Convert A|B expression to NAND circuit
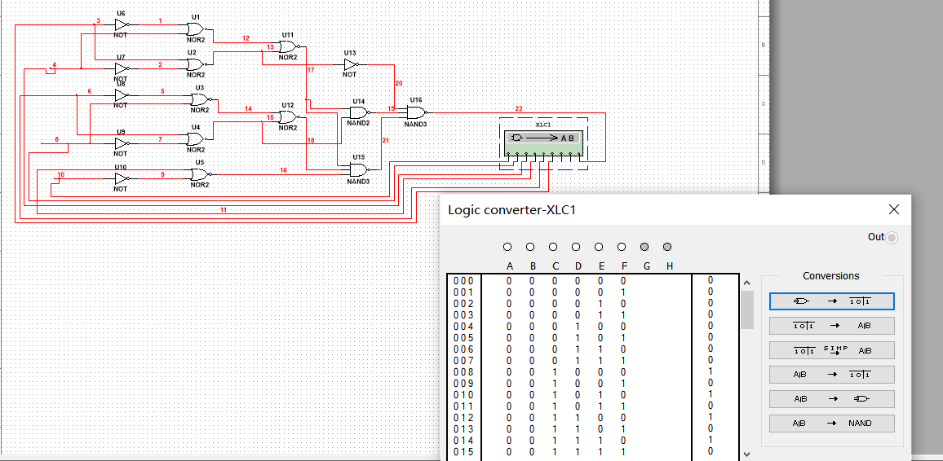This screenshot has width=943, height=461. 832,424
